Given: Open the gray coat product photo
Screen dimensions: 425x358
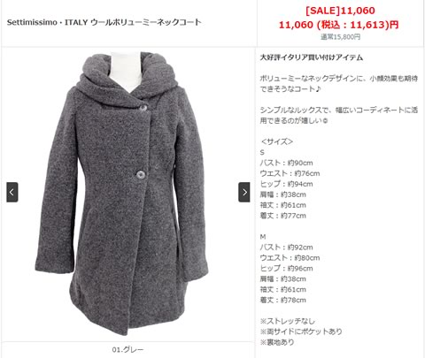Looking at the screenshot, I should [121, 194].
